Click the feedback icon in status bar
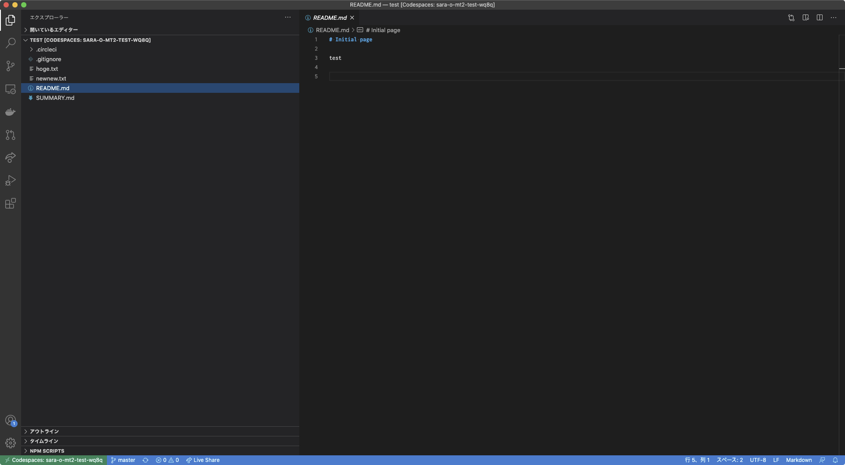 [822, 460]
